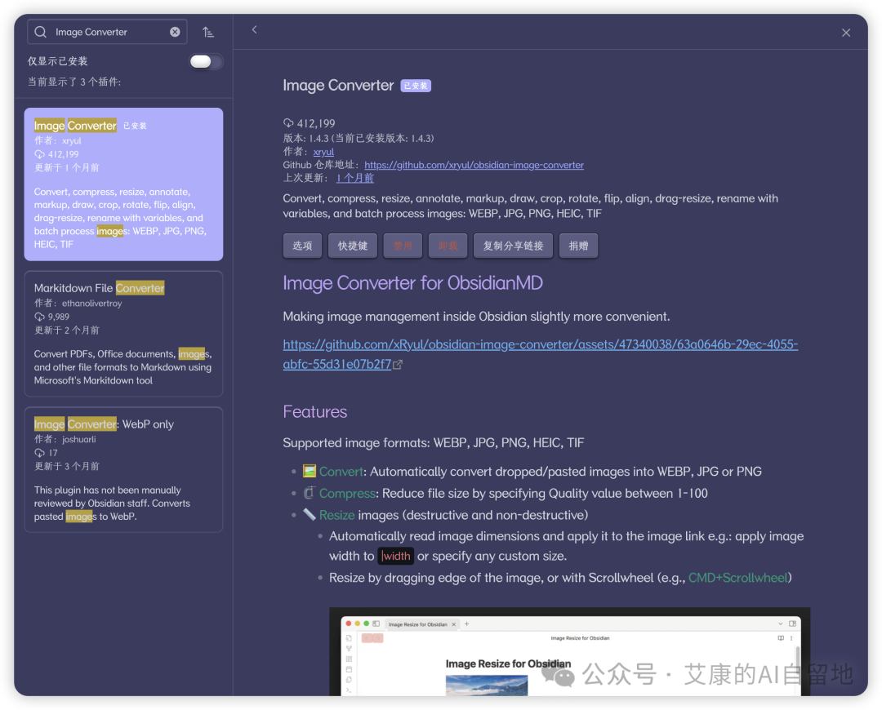
Task: Disable the plugin with 禁用
Action: [403, 246]
